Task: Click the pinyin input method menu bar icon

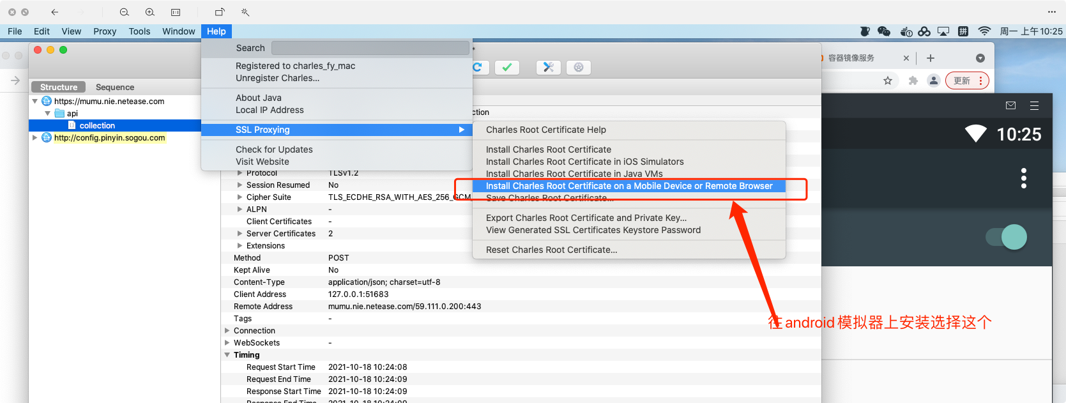Action: [x=963, y=31]
